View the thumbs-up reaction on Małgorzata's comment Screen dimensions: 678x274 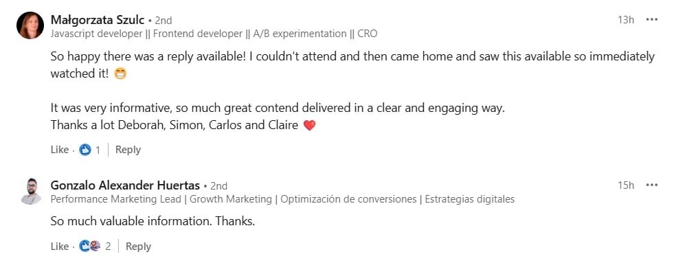point(85,150)
